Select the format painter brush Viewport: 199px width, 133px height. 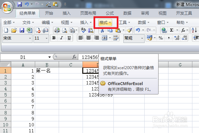129,30
